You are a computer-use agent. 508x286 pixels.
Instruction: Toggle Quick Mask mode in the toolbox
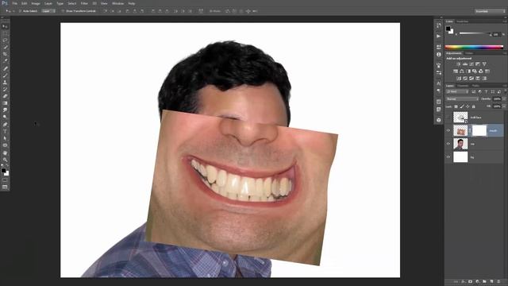tap(5, 180)
